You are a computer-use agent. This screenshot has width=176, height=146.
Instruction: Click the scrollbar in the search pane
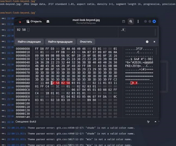point(155,32)
